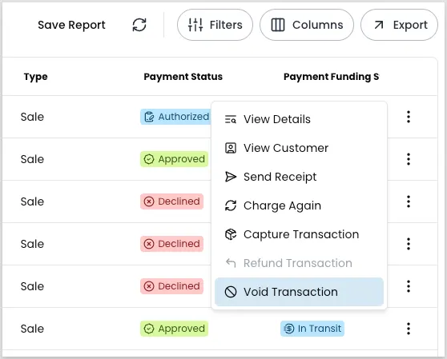Click the Authorized status badge
Viewport: 447px width, 359px height.
(x=175, y=117)
